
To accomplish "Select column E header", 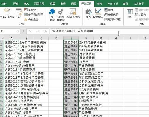I will click(x=71, y=38).
